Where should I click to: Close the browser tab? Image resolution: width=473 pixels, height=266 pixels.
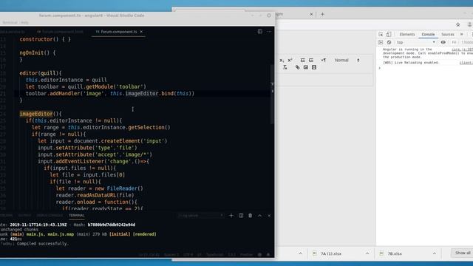(311, 14)
